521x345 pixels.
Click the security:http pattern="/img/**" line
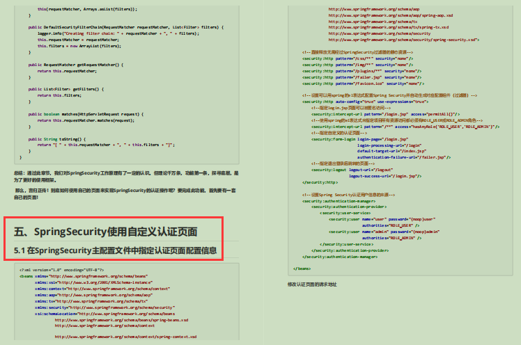click(x=358, y=65)
